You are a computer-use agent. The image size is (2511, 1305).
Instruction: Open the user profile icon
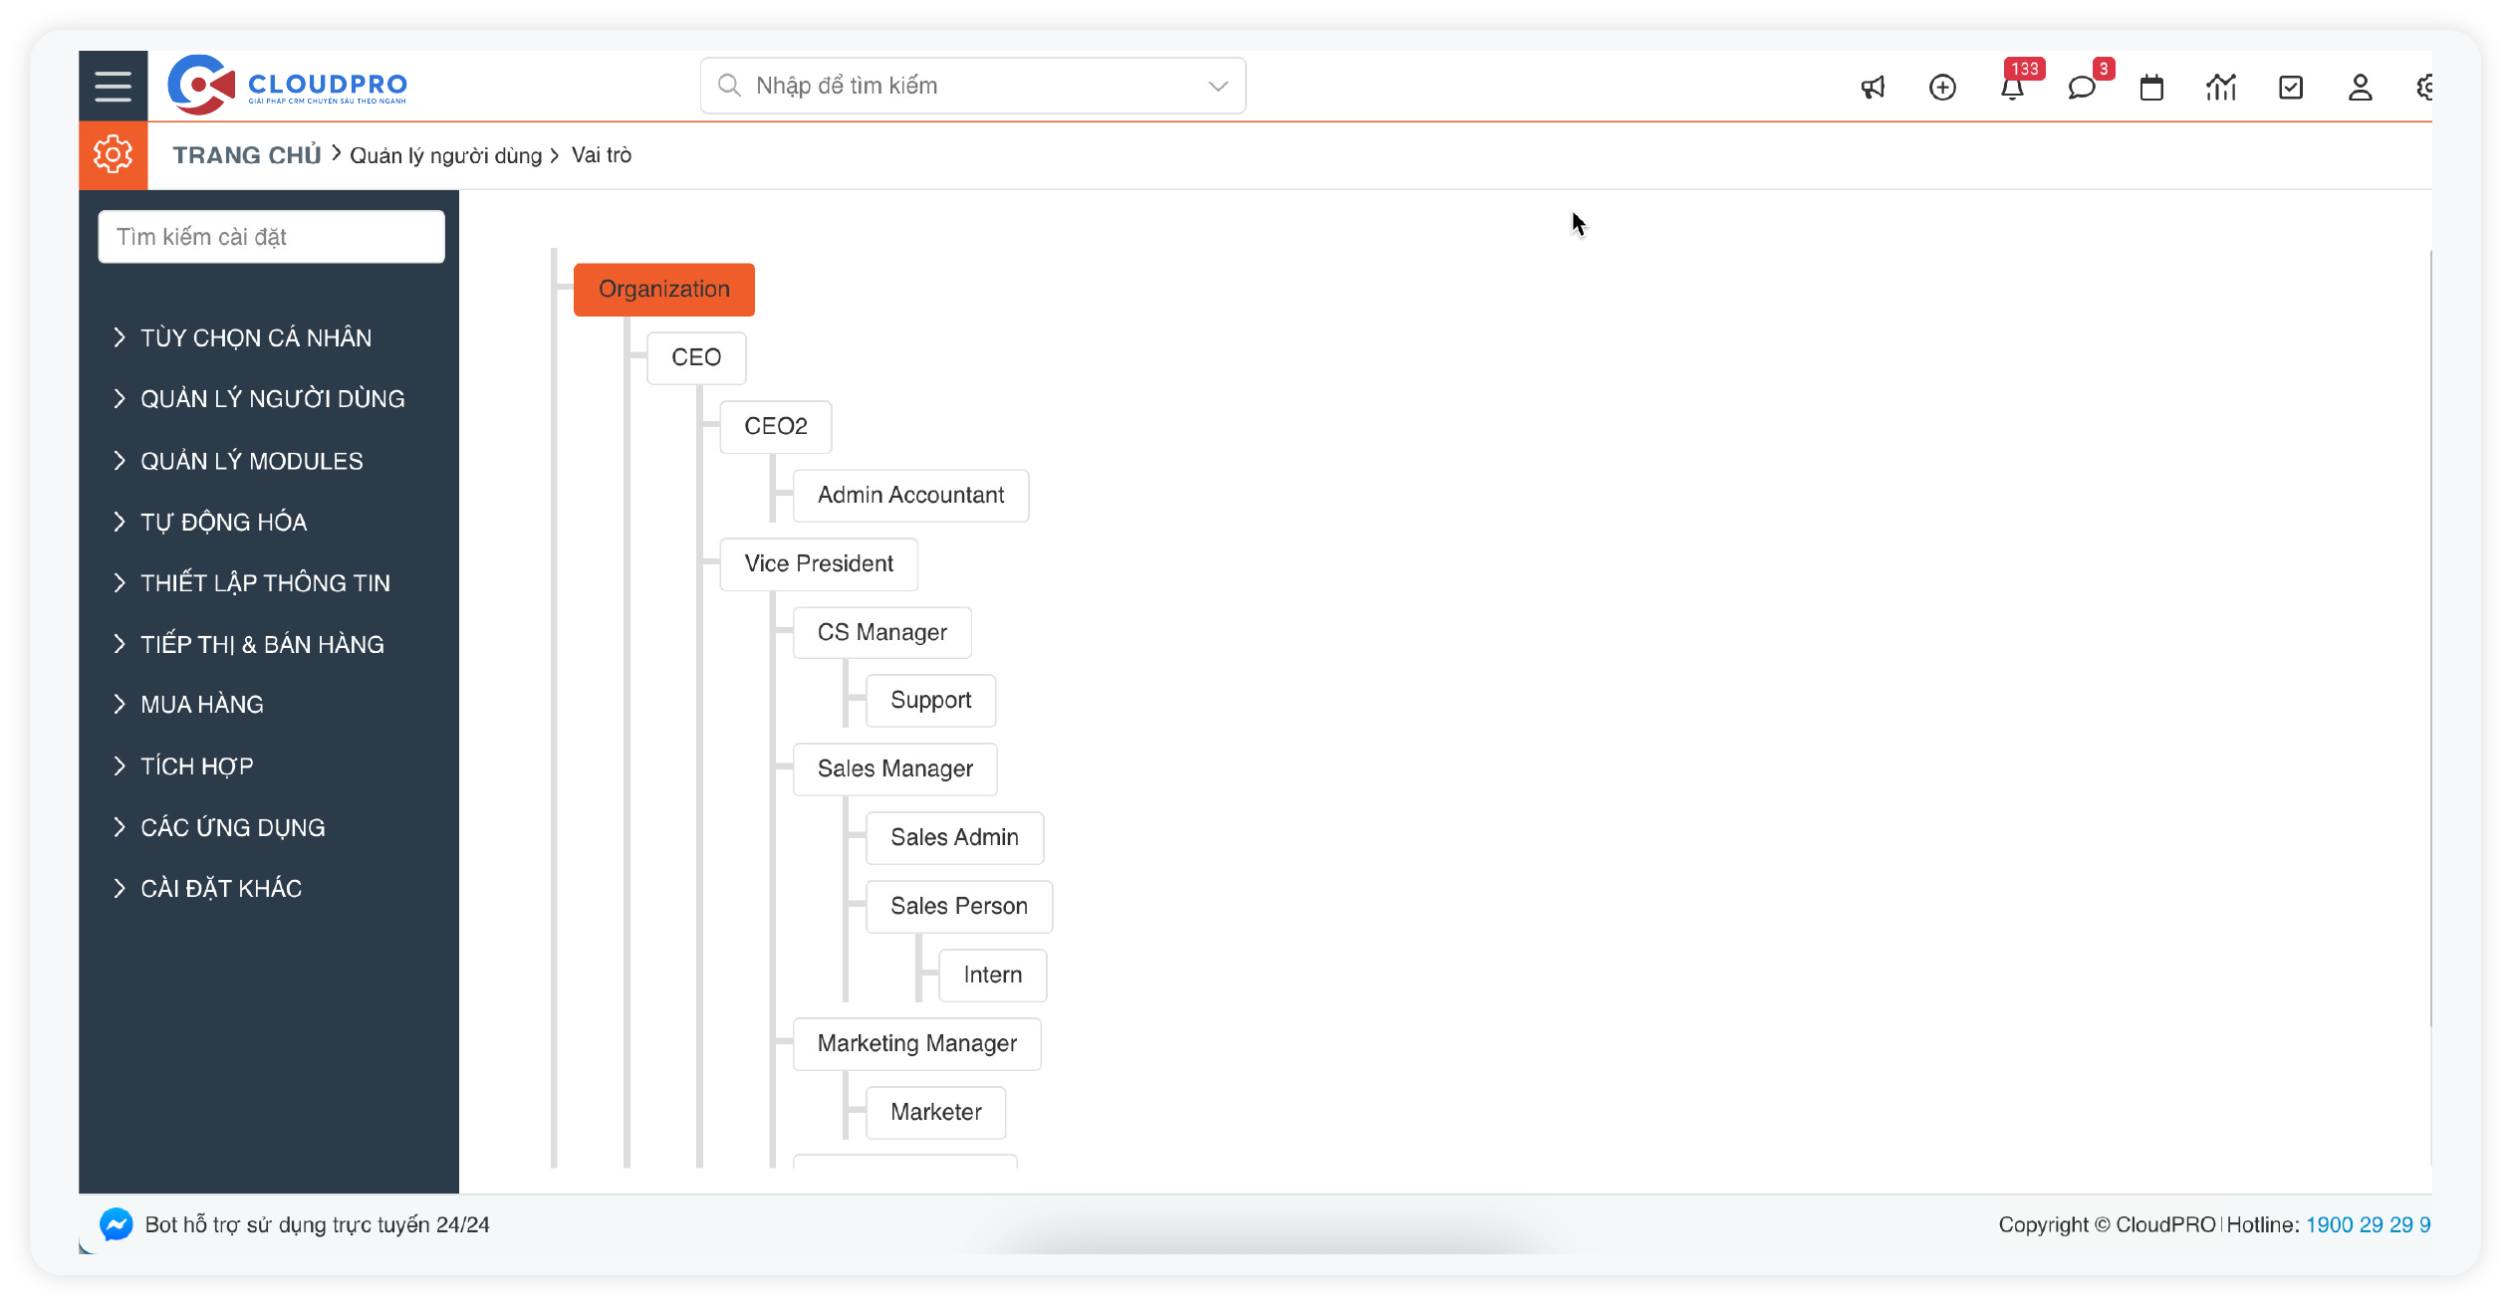click(x=2360, y=88)
